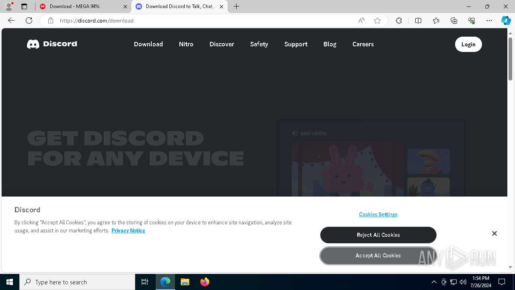Open File Explorer from taskbar

point(185,282)
